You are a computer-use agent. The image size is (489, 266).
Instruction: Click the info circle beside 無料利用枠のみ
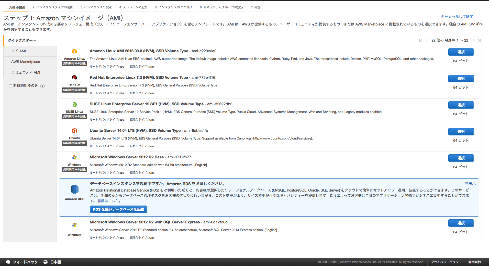(42, 86)
